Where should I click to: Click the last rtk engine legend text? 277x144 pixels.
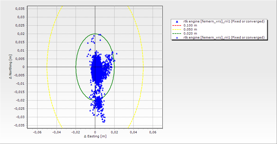pos(224,38)
